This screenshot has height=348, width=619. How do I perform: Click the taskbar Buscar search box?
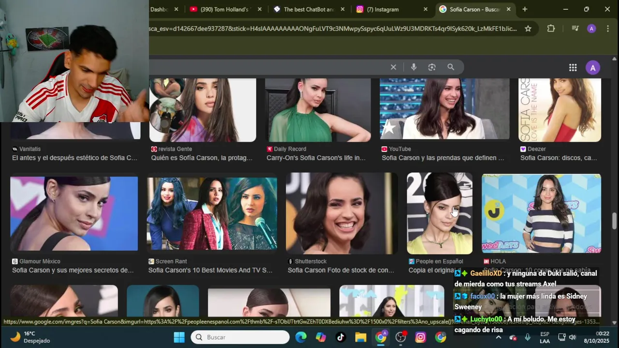click(x=240, y=337)
